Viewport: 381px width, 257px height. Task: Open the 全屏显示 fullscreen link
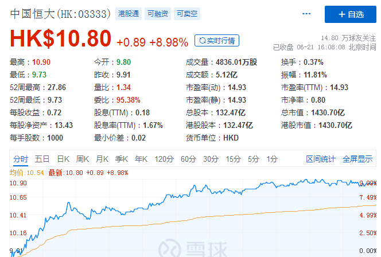(x=357, y=159)
